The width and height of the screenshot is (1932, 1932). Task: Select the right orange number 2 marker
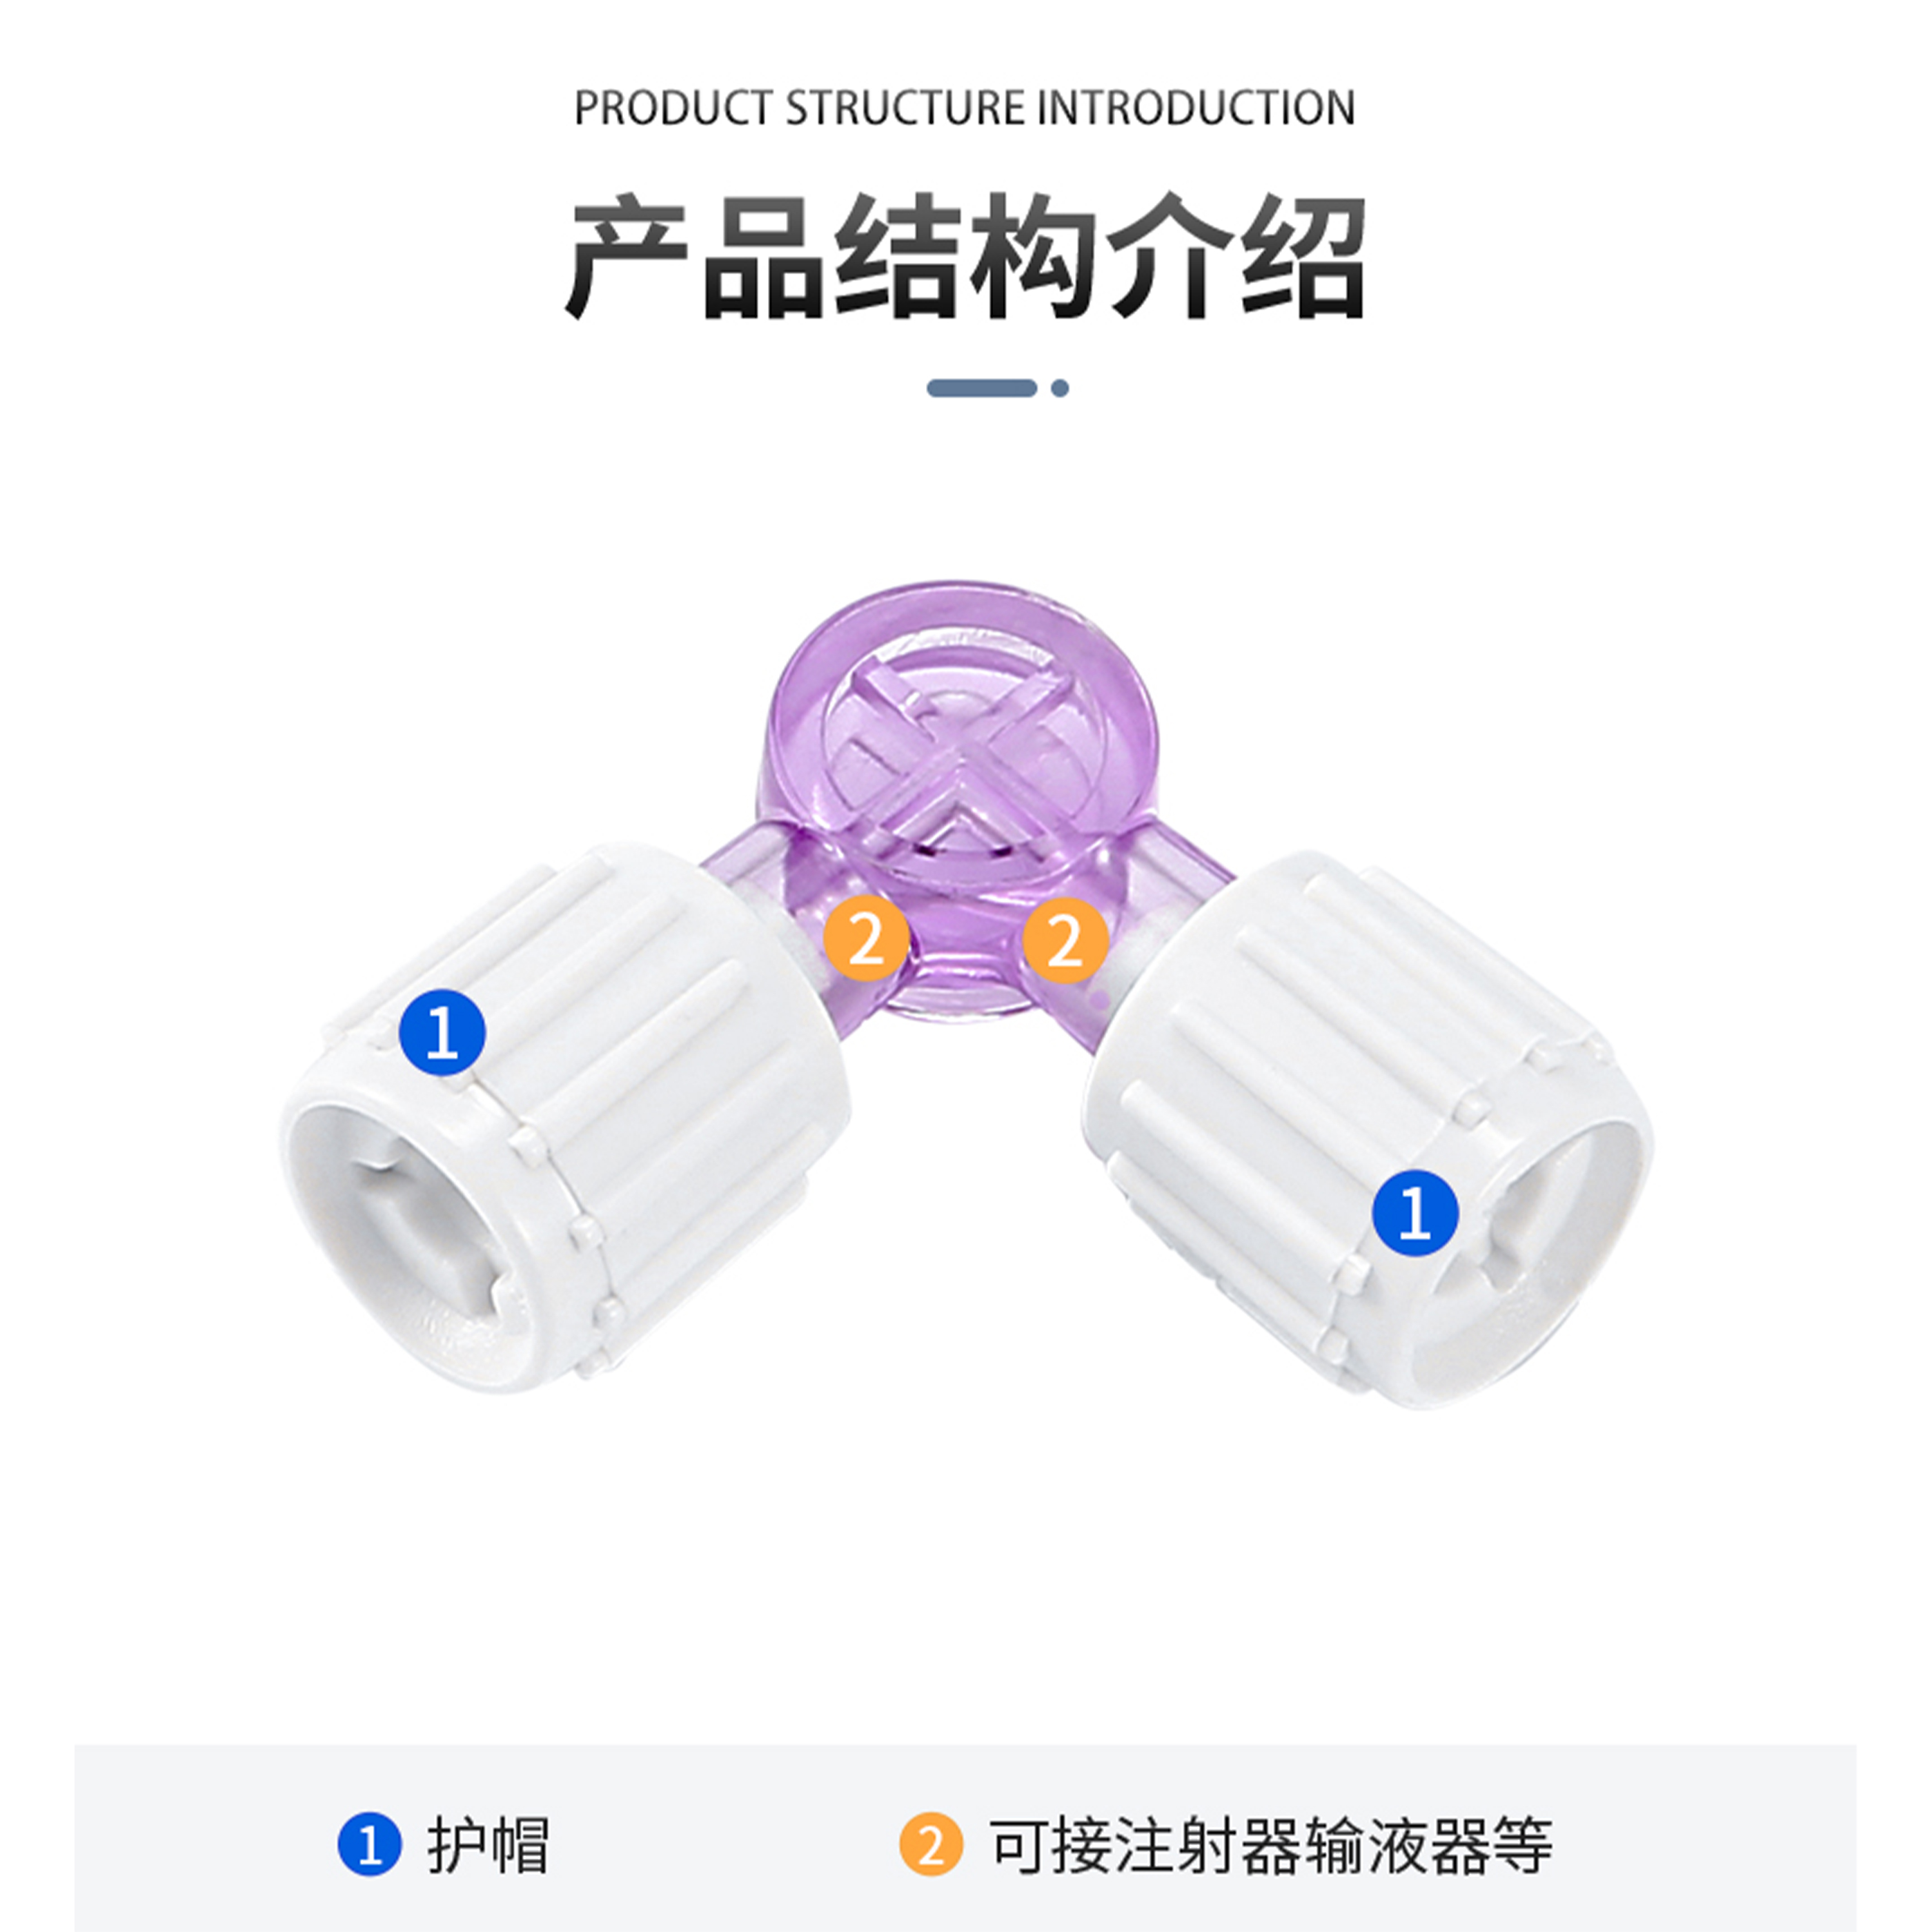(1065, 941)
